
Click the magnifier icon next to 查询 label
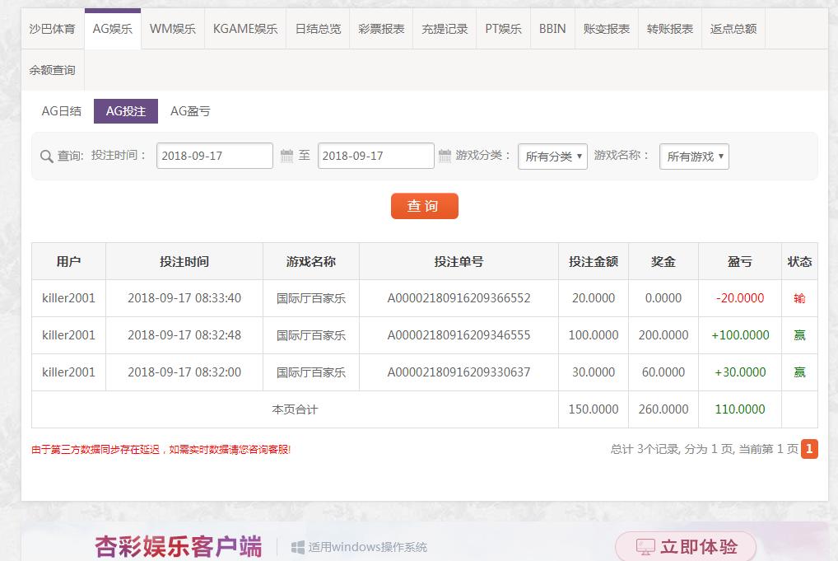47,157
